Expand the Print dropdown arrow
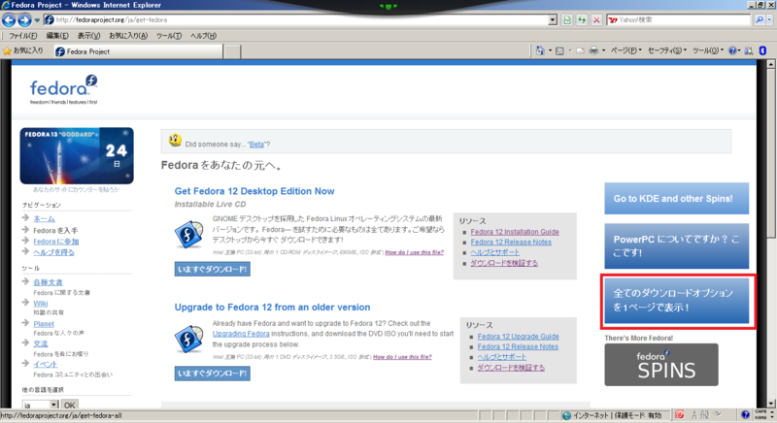777x423 pixels. coord(603,50)
